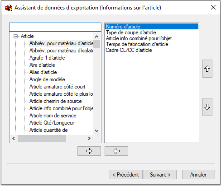
Task: Select Angle de modèle tree item
Action: point(47,79)
